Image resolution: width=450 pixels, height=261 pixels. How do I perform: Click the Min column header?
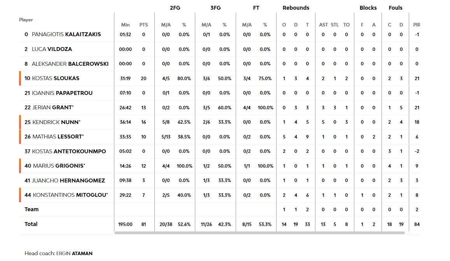point(125,25)
